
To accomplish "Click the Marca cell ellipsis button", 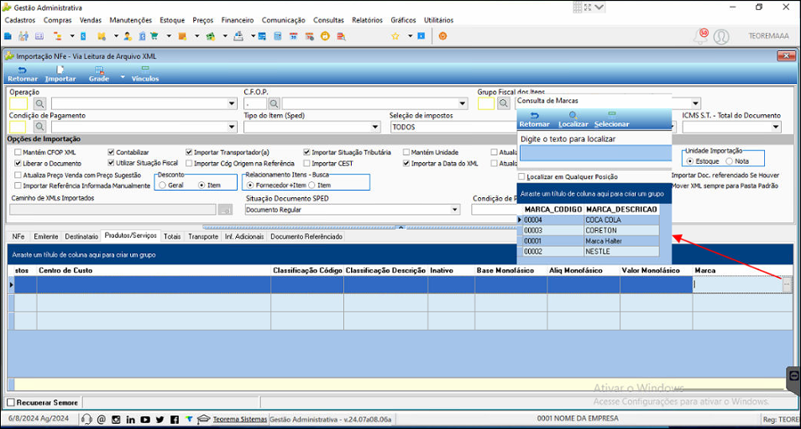I will (786, 285).
